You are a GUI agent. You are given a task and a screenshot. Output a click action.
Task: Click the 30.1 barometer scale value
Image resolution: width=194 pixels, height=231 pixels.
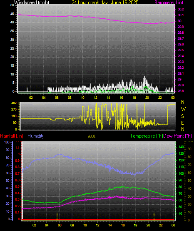[x=181, y=15]
